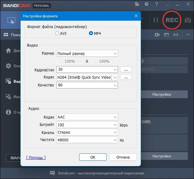Open the audio broadcast icon
The image size is (194, 179).
click(x=176, y=35)
